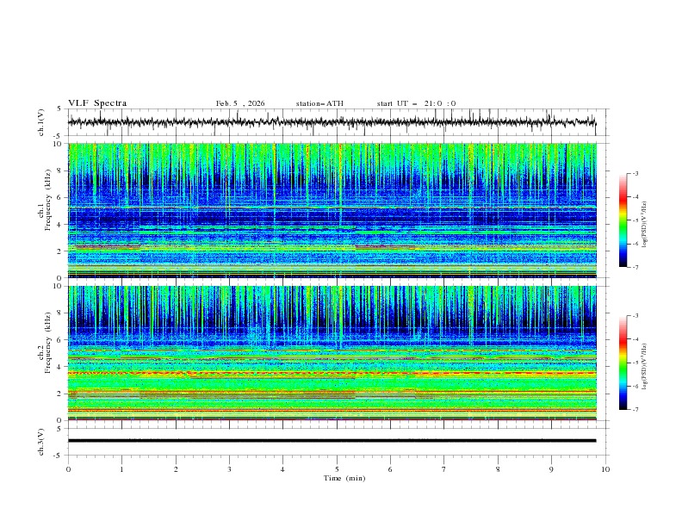Screen dimensions: 682x527
Task: Click ch.1 spectrogram frequency tick "8"
Action: pyautogui.click(x=60, y=170)
